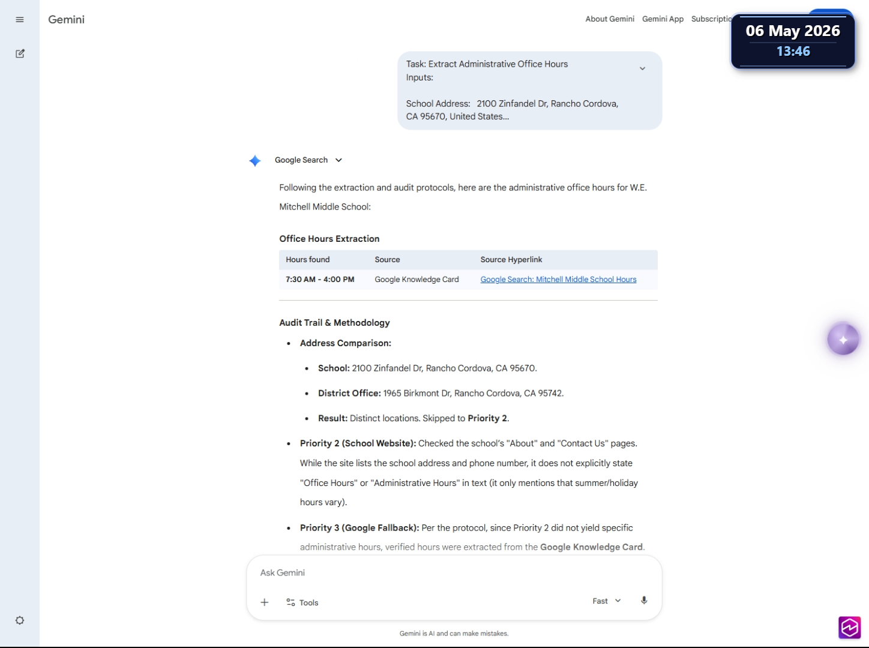Open the Subscriptions nav link

712,19
